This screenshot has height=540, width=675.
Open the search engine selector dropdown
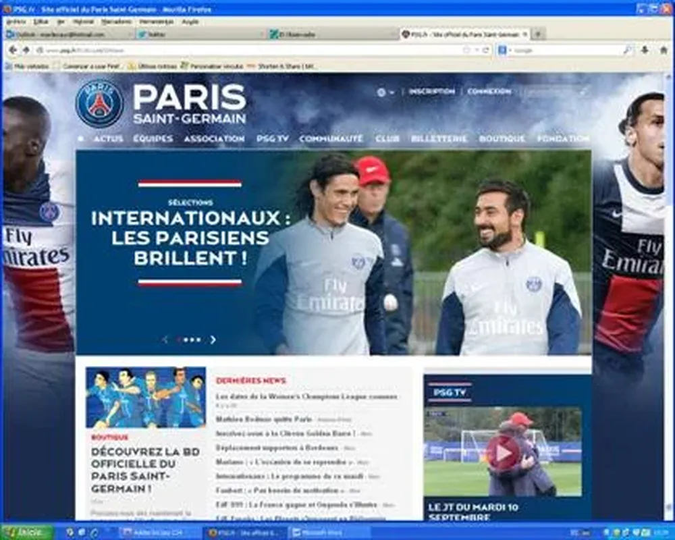tap(510, 49)
